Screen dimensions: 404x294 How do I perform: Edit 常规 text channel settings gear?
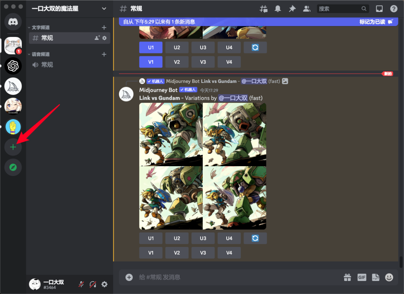104,38
